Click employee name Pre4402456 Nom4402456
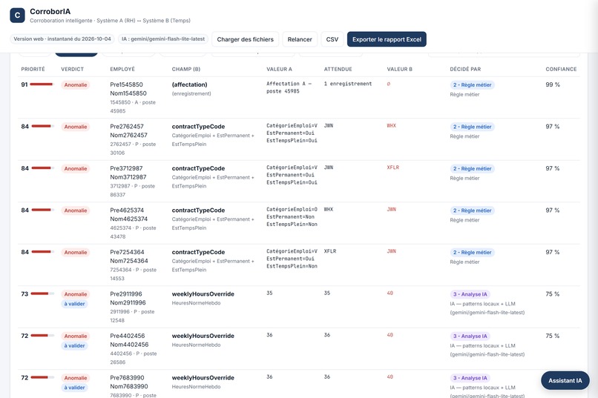Screen dimensions: 598x398 tap(129, 340)
